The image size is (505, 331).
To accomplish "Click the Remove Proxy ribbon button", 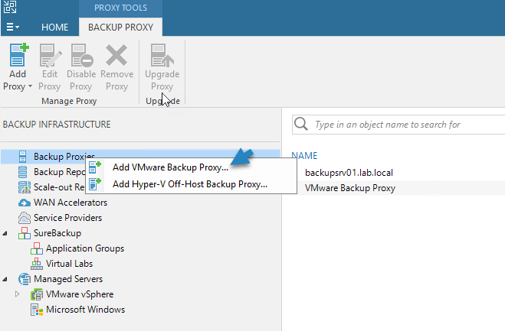I will [116, 67].
